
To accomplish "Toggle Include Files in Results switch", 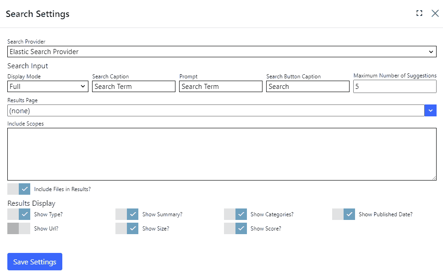I will tap(19, 189).
